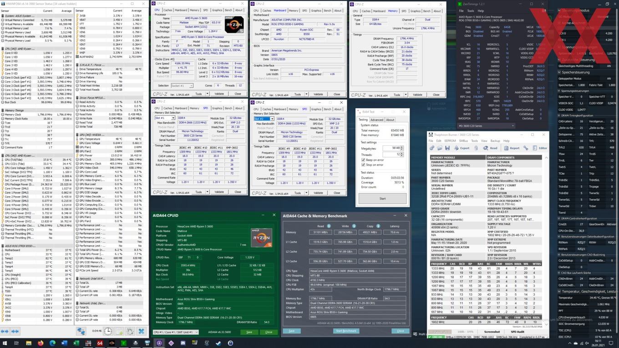Open SMBus menu in Thaiphoon Burner

coord(463,141)
